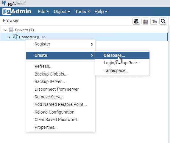170x143 pixels.
Task: Open the Search Objects magnifier icon
Action: [163, 21]
